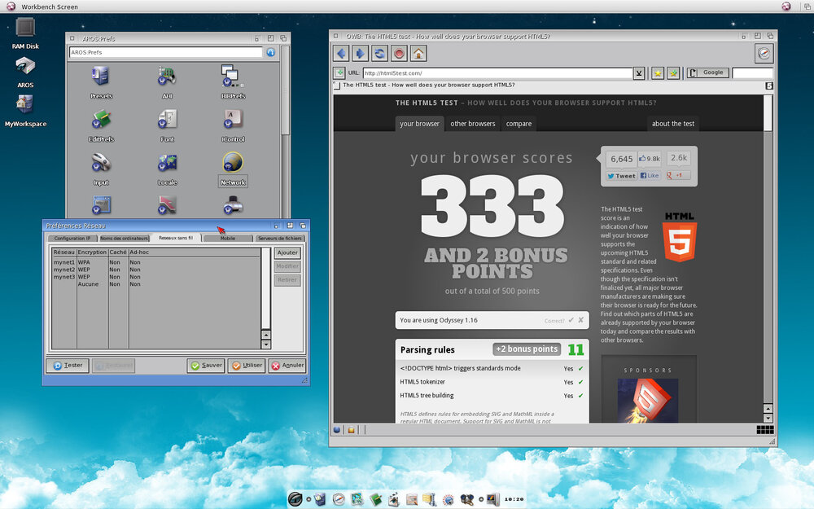Click the Ajouter button
Screen dimensions: 814x509
click(x=287, y=253)
